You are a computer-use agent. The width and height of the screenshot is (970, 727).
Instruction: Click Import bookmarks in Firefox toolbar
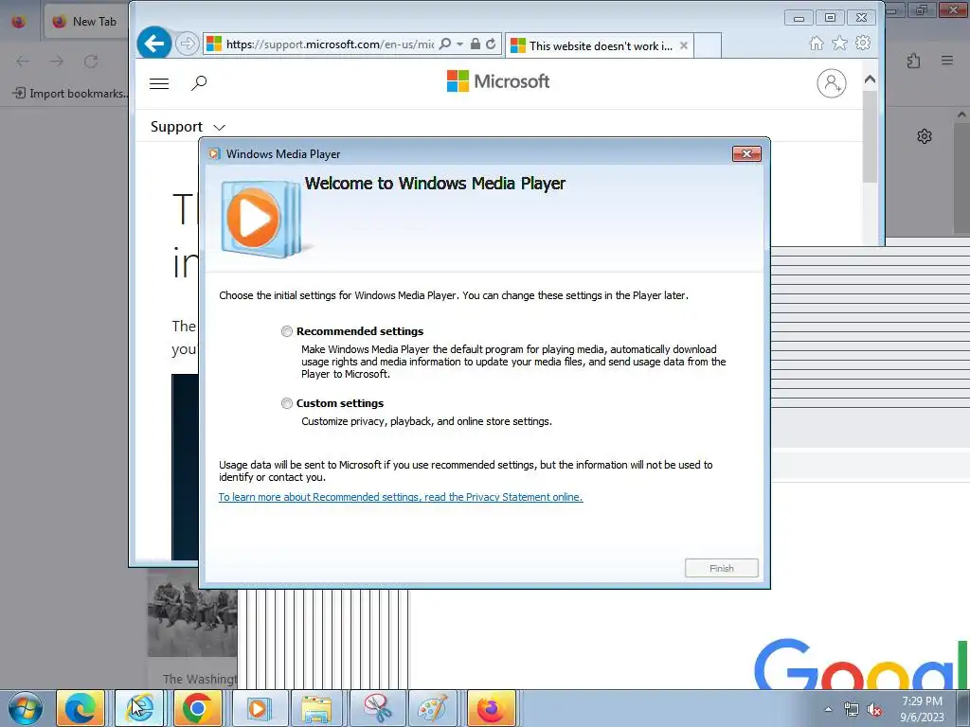(70, 94)
